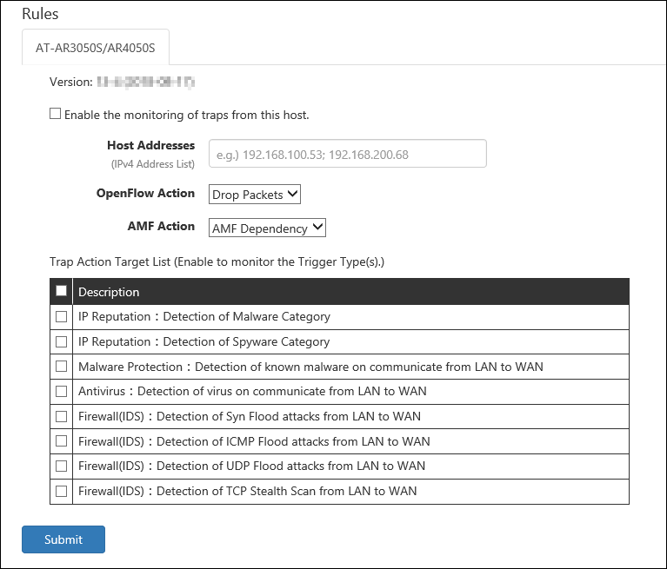
Task: Check IP Reputation Spyware Category detection
Action: click(62, 341)
